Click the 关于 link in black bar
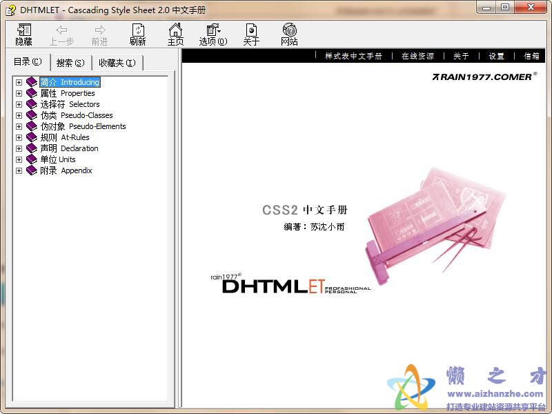Screen dimensions: 552x414 coord(461,57)
